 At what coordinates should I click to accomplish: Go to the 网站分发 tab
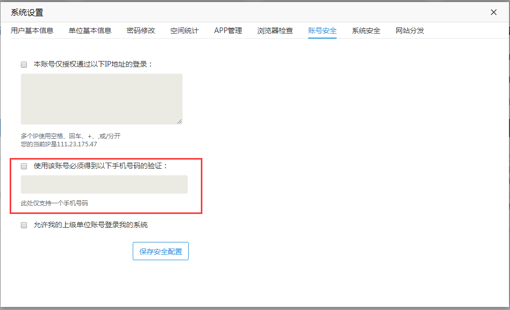410,30
